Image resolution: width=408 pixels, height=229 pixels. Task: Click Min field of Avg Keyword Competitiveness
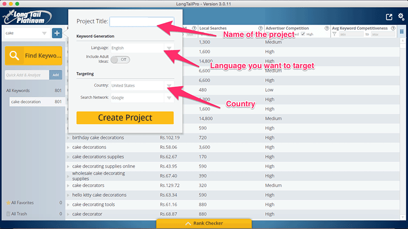coord(351,34)
